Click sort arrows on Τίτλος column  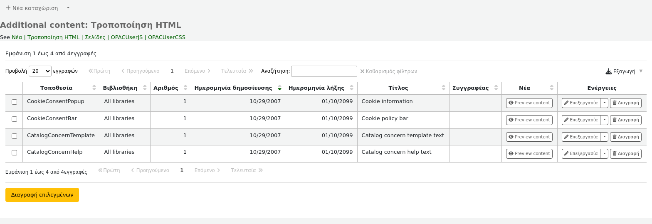444,88
